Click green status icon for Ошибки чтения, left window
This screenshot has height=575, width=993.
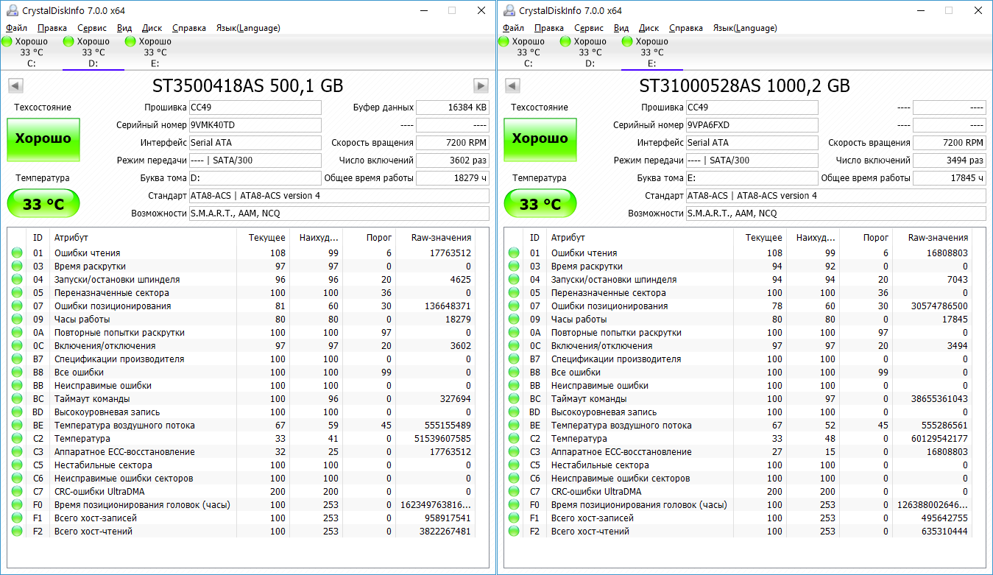click(17, 253)
